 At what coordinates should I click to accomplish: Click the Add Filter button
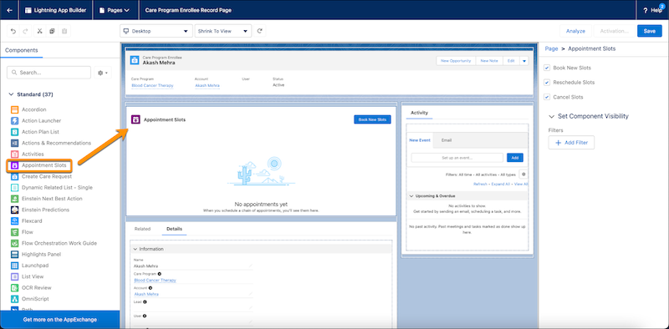click(571, 143)
